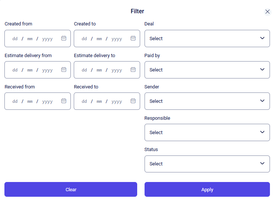The height and width of the screenshot is (203, 274).
Task: Open calendar picker for Created from
Action: click(x=64, y=38)
